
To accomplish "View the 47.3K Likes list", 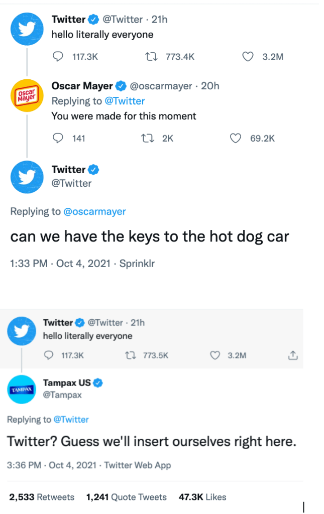I will [x=202, y=497].
